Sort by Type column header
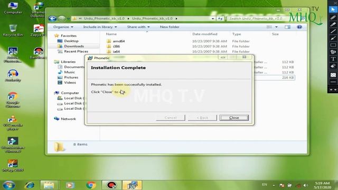 click(x=237, y=34)
